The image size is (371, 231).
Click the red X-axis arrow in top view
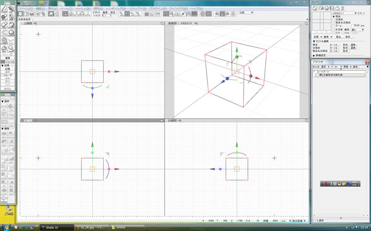pyautogui.click(x=117, y=71)
